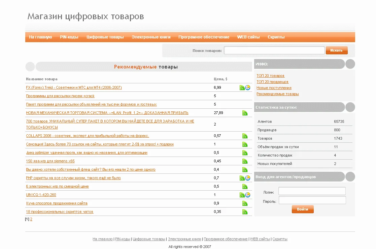Click the percent icon beside НОВАЯ МЕХАНИЧЕСКАЯ ТОРГОВАЯ СИСТЕМА
This screenshot has height=249, width=376.
pyautogui.click(x=245, y=113)
